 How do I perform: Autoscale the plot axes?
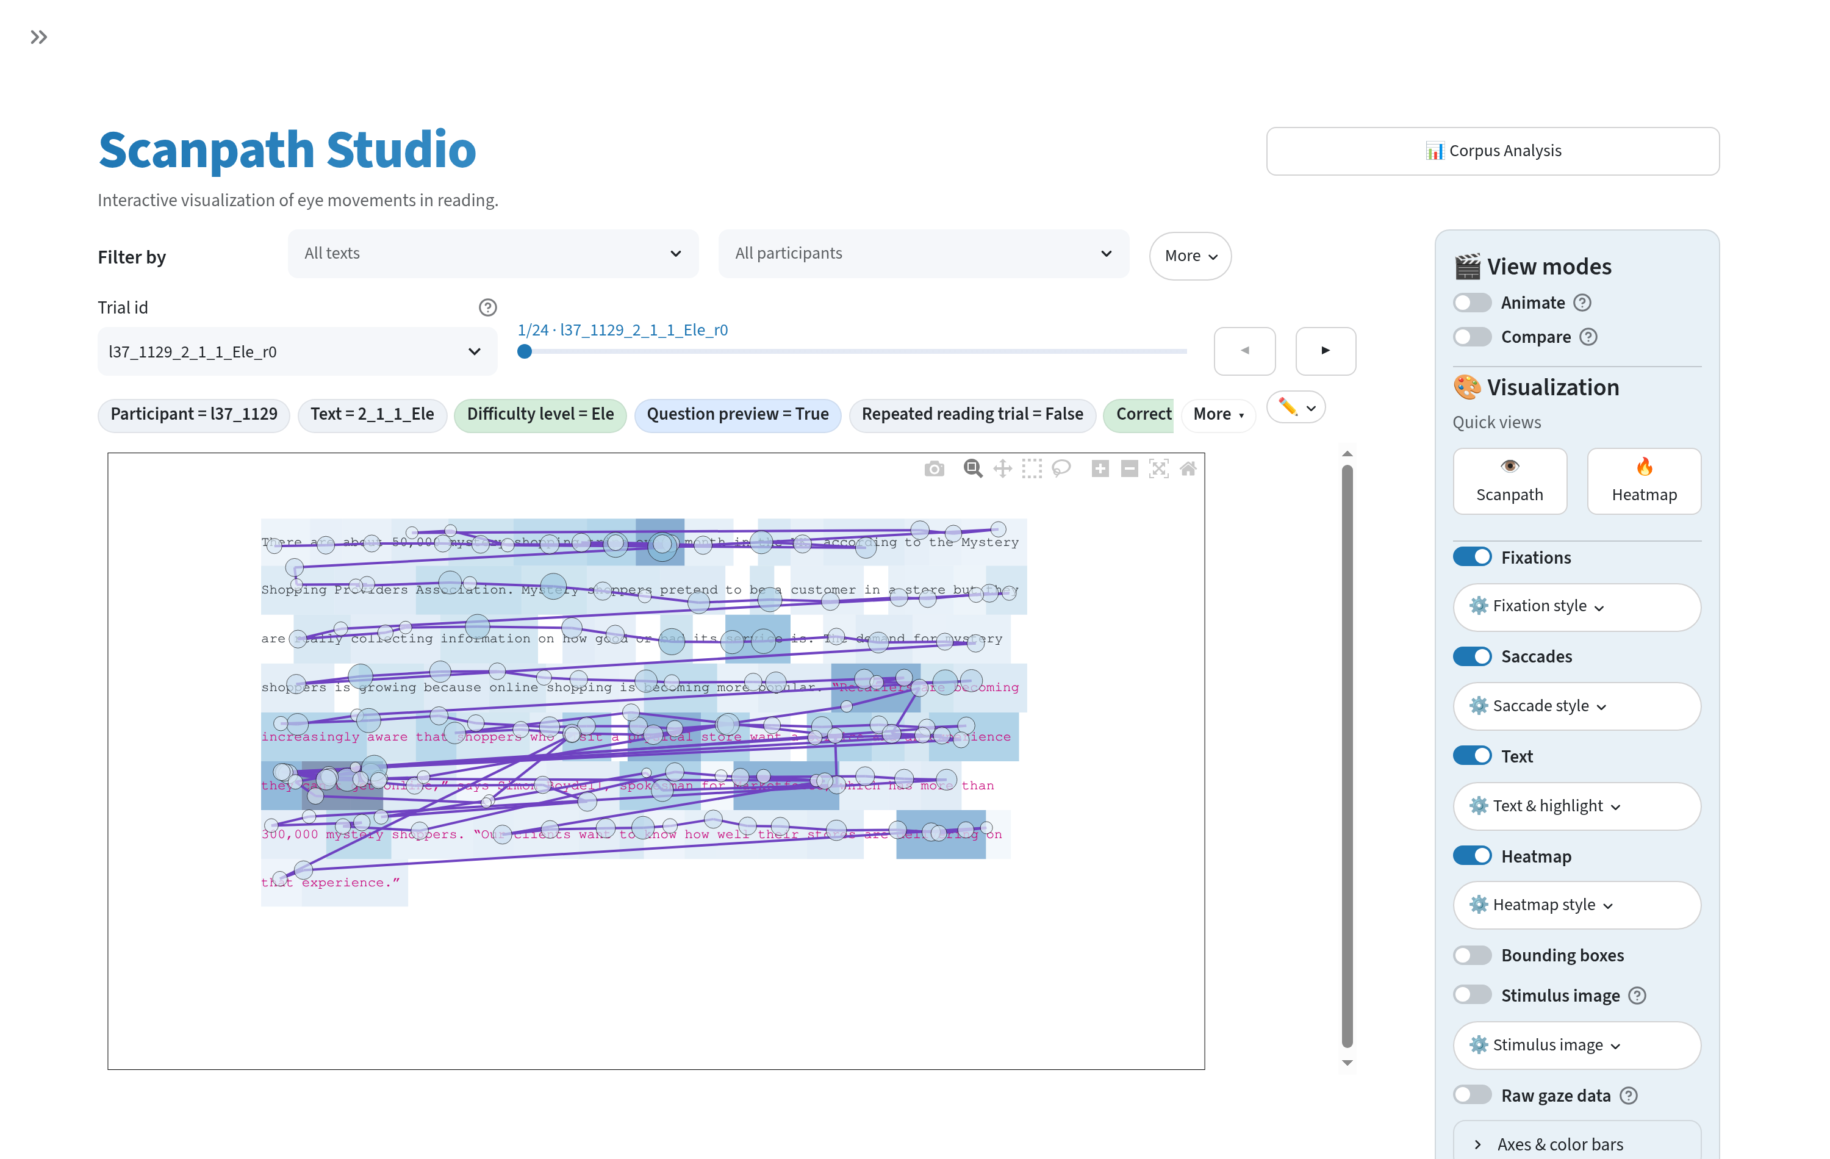(x=1159, y=468)
